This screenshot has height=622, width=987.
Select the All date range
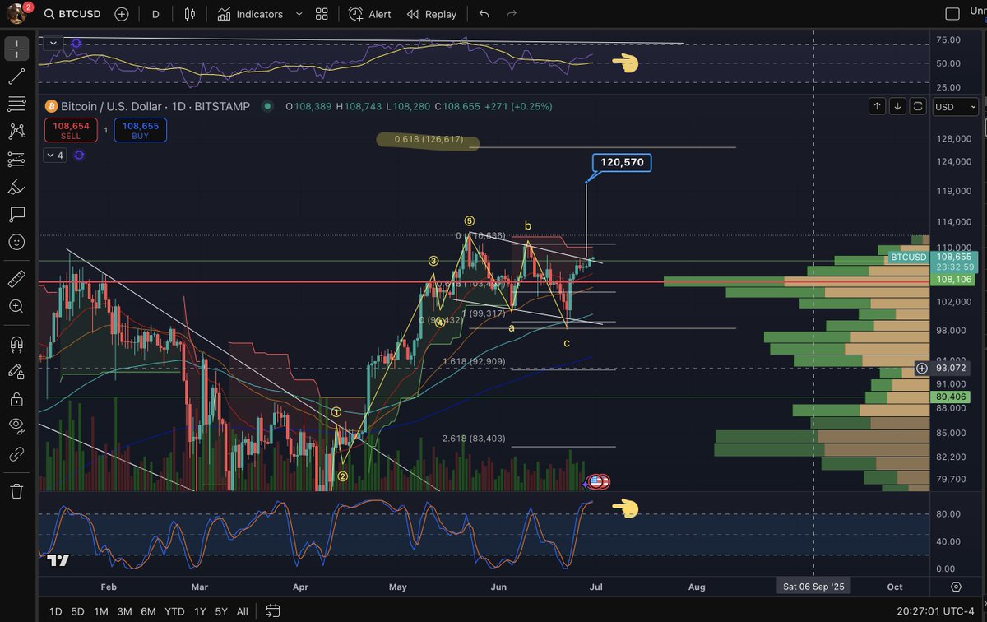point(243,610)
